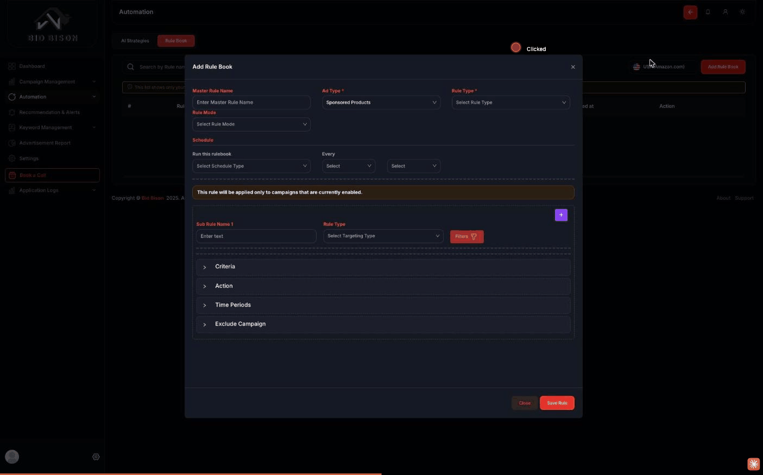Click the Close button in dialog footer
763x475 pixels.
click(525, 403)
